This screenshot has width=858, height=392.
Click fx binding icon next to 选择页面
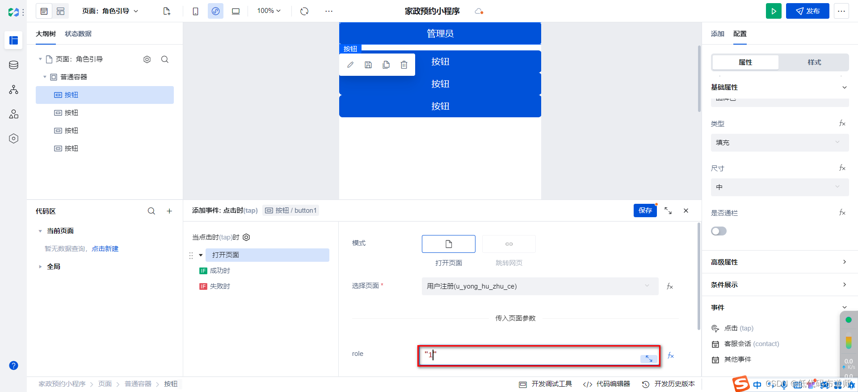click(670, 286)
